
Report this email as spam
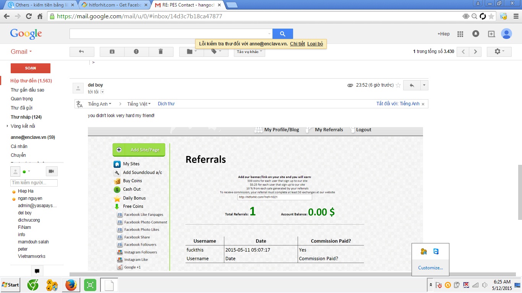(x=136, y=52)
